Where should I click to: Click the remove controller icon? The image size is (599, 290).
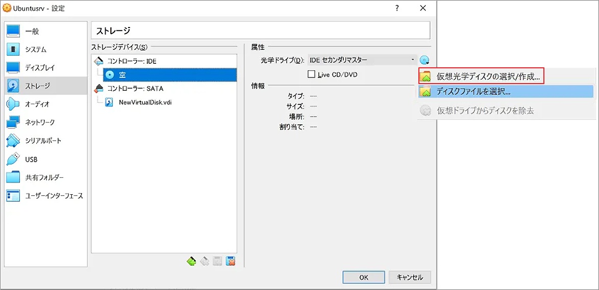[205, 261]
